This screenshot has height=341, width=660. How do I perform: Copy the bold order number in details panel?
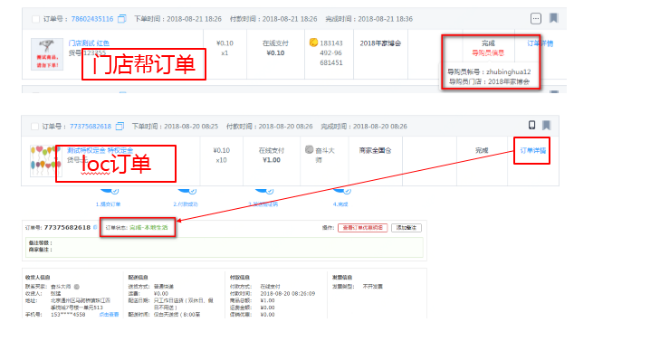pos(95,227)
